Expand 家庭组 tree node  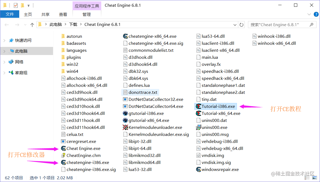point(5,73)
